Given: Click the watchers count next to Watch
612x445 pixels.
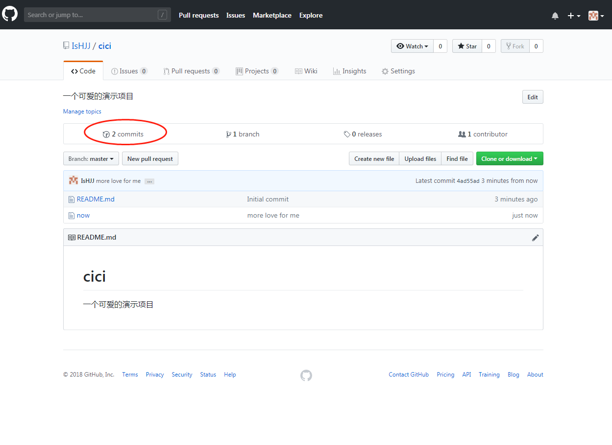Looking at the screenshot, I should 441,46.
